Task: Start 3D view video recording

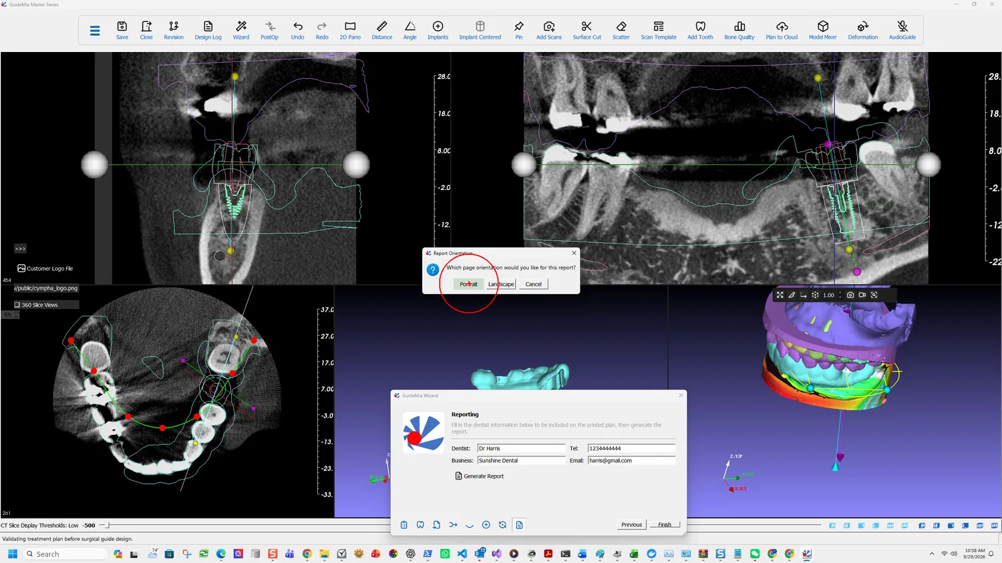Action: [862, 295]
